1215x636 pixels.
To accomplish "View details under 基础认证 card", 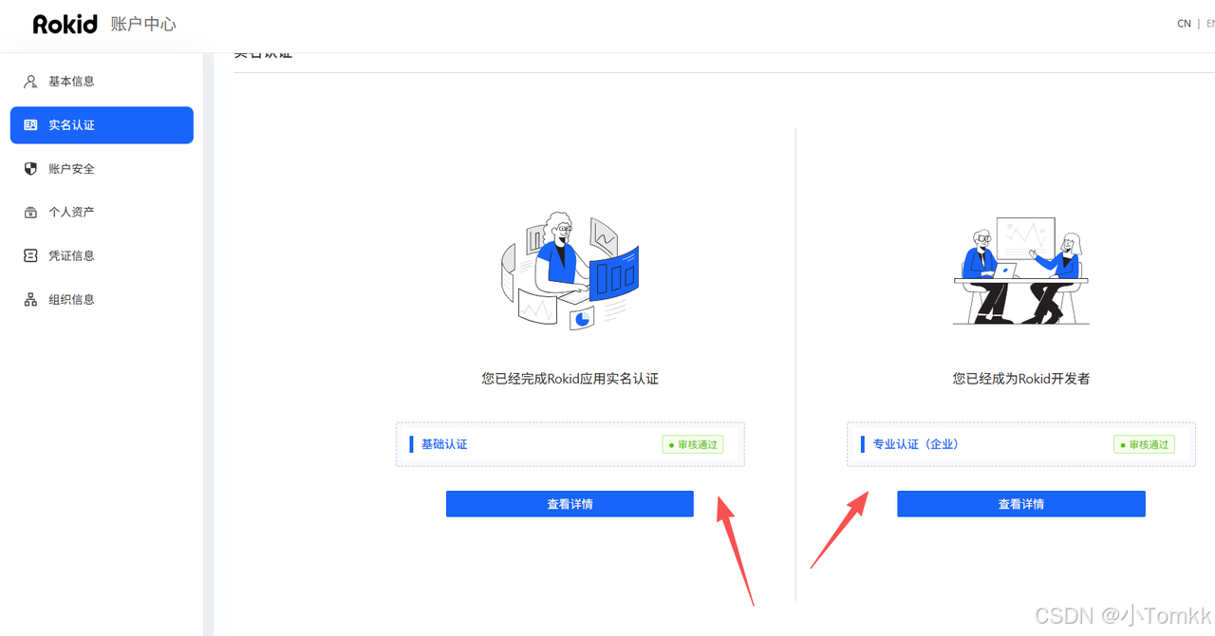I will tap(570, 504).
